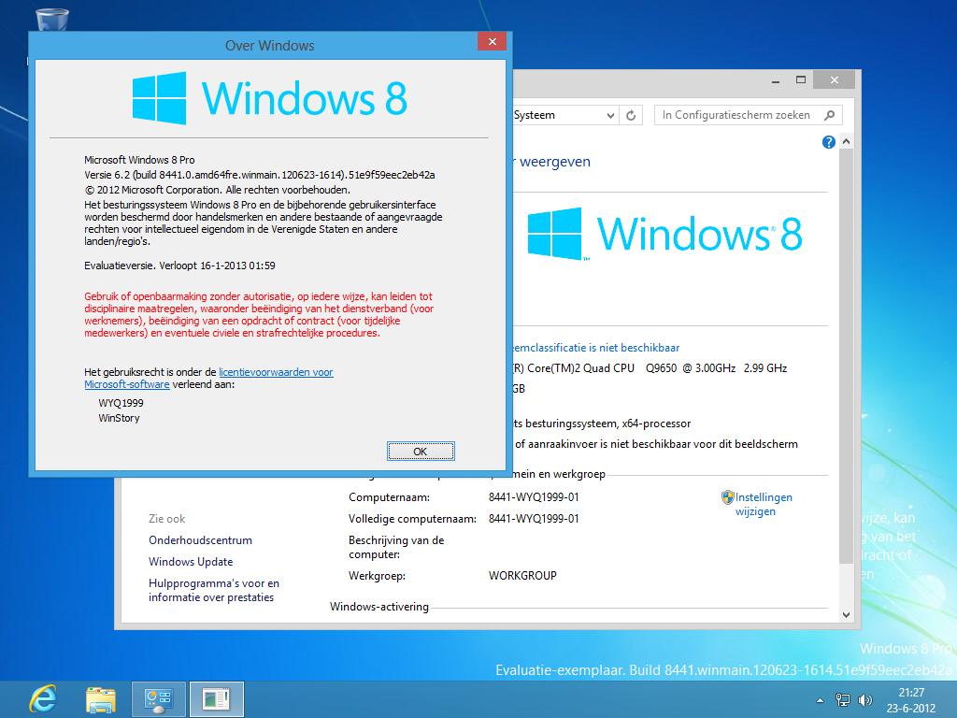The width and height of the screenshot is (957, 718).
Task: Click the 'Volledige computernaam:' label
Action: [x=412, y=519]
